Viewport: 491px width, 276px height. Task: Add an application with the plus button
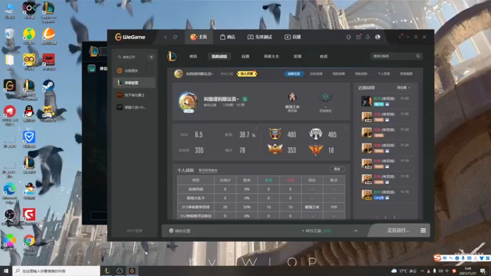(151, 57)
